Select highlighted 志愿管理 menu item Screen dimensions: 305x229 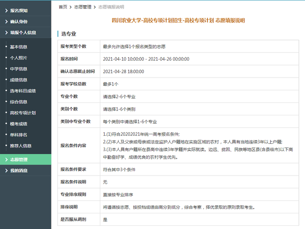(25, 159)
